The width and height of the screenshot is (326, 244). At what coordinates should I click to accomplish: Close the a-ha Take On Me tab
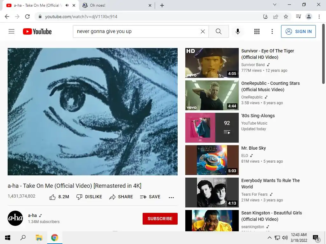click(74, 5)
